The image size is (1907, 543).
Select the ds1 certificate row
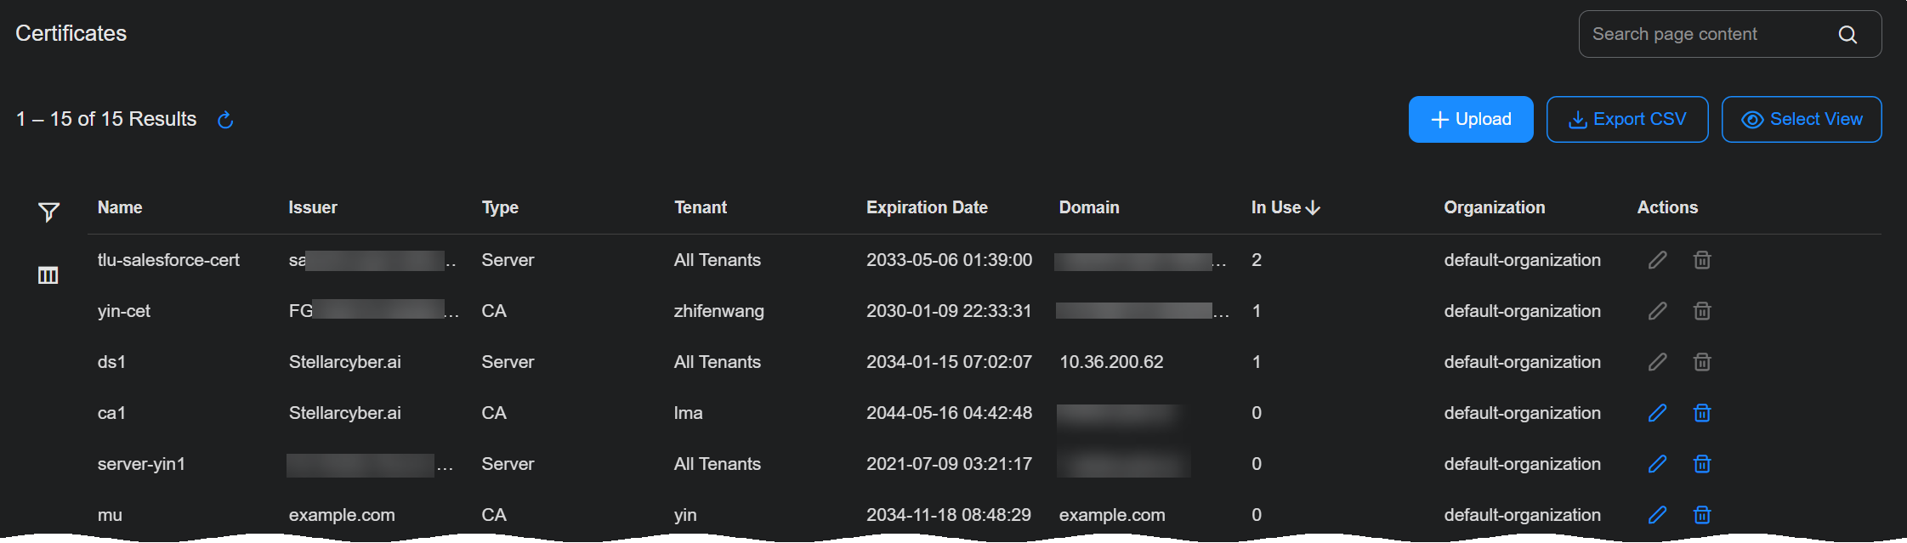985,362
